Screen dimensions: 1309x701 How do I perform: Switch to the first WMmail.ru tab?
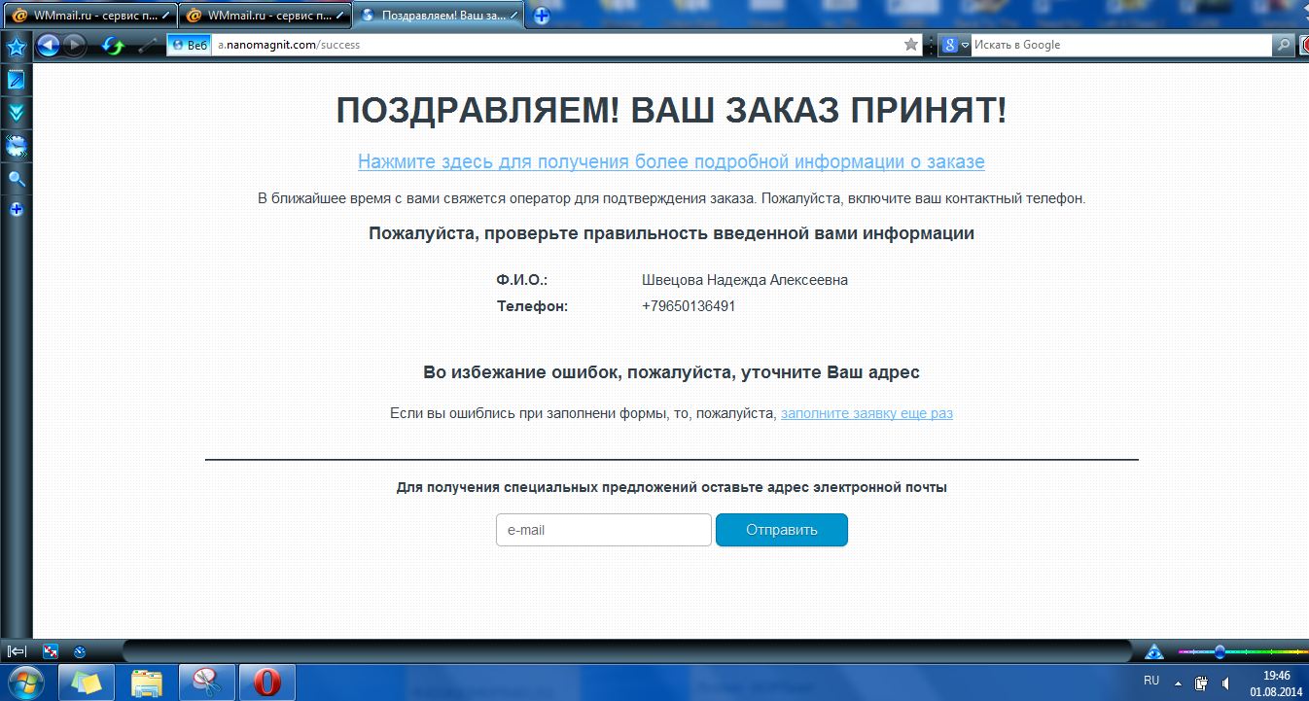click(89, 16)
